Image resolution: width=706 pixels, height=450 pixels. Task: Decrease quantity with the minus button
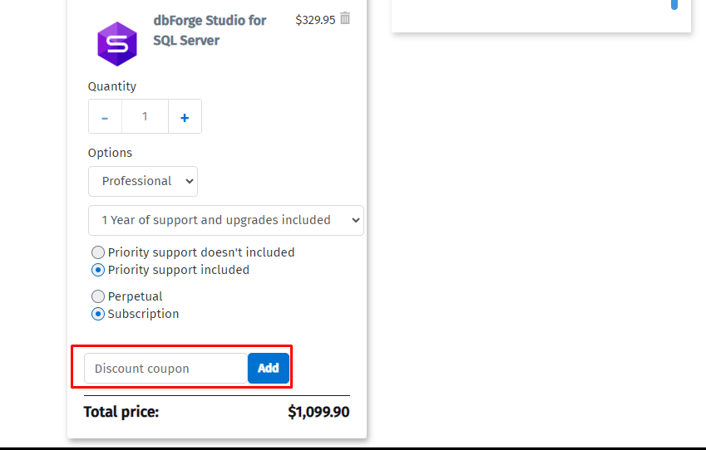[x=105, y=117]
